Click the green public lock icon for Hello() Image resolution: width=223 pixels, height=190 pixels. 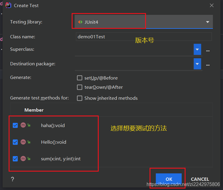(x=29, y=142)
